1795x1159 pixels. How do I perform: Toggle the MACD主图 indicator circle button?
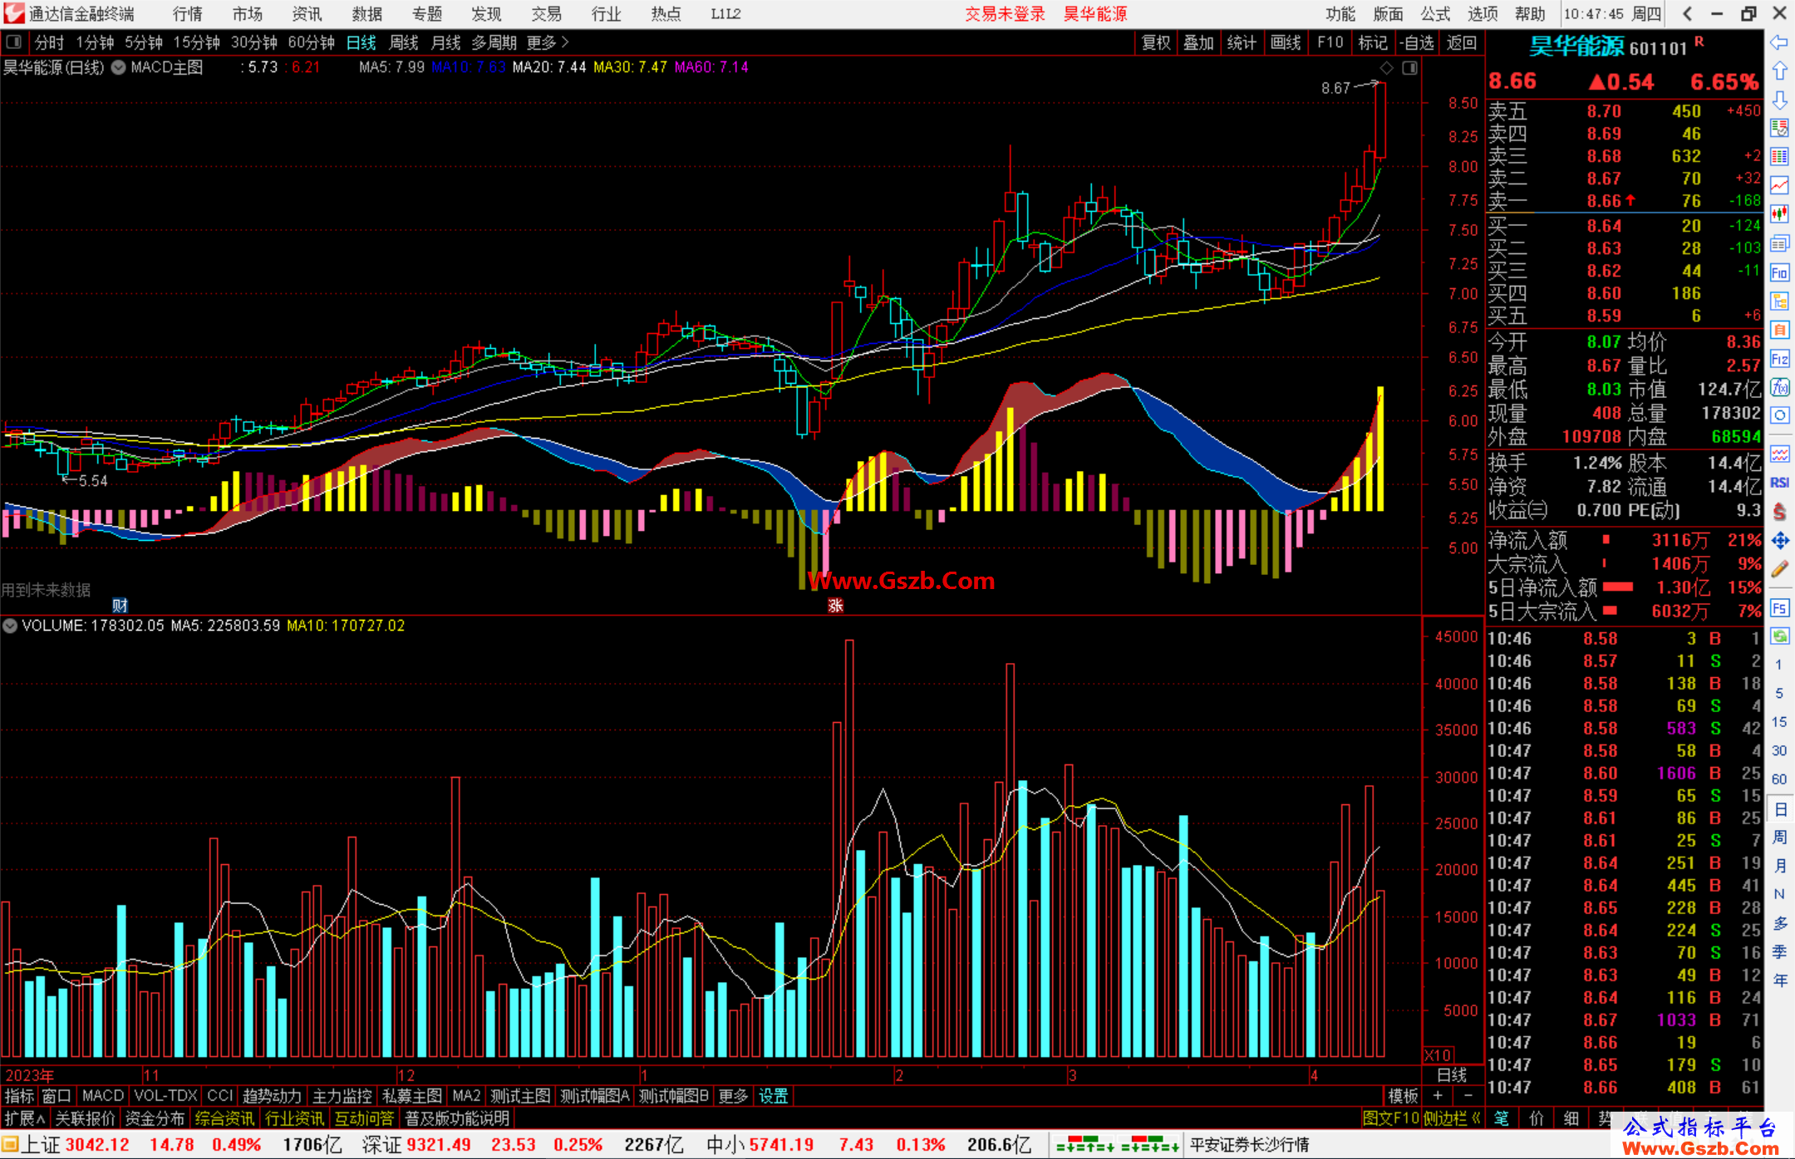(119, 67)
